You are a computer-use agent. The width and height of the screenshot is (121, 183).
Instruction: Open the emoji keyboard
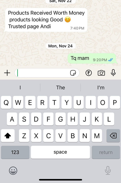[x=13, y=171]
